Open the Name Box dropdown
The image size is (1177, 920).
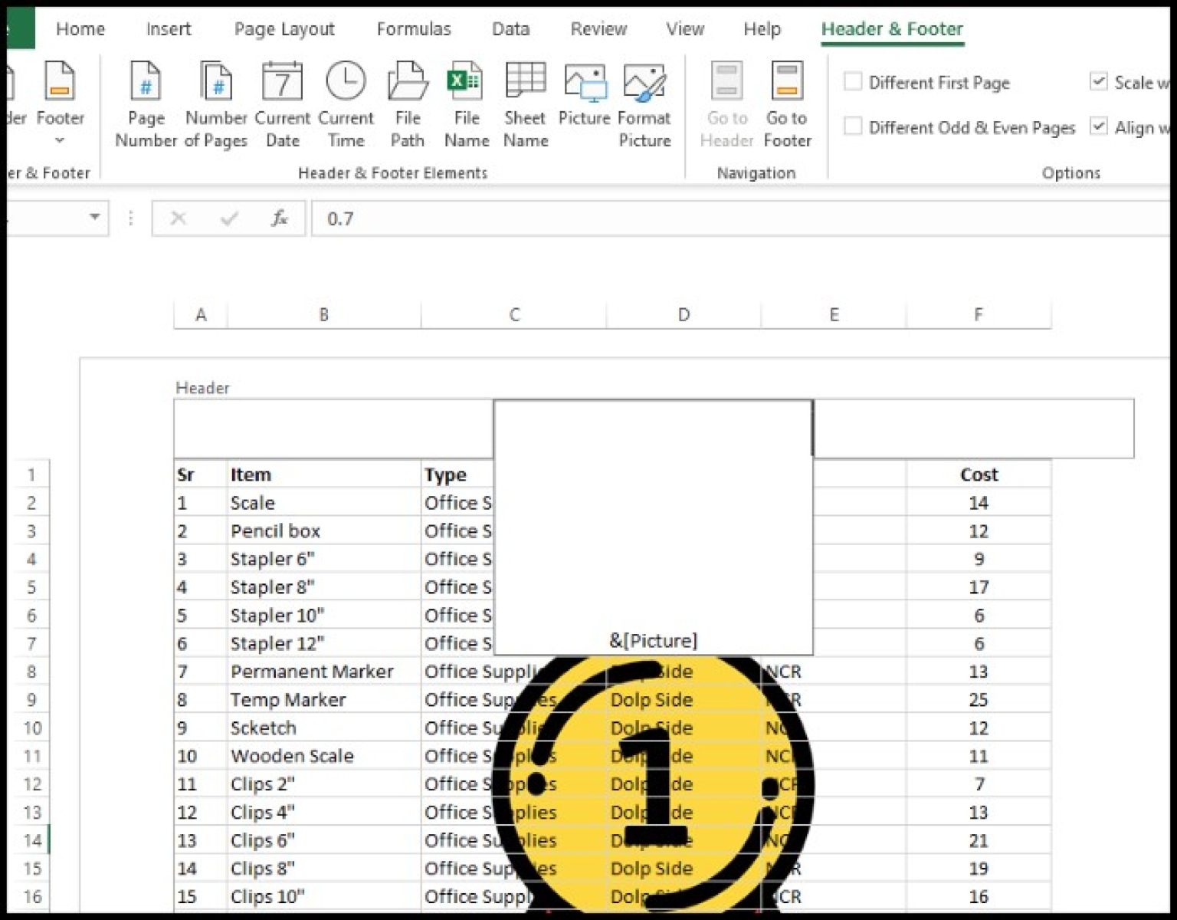point(95,219)
